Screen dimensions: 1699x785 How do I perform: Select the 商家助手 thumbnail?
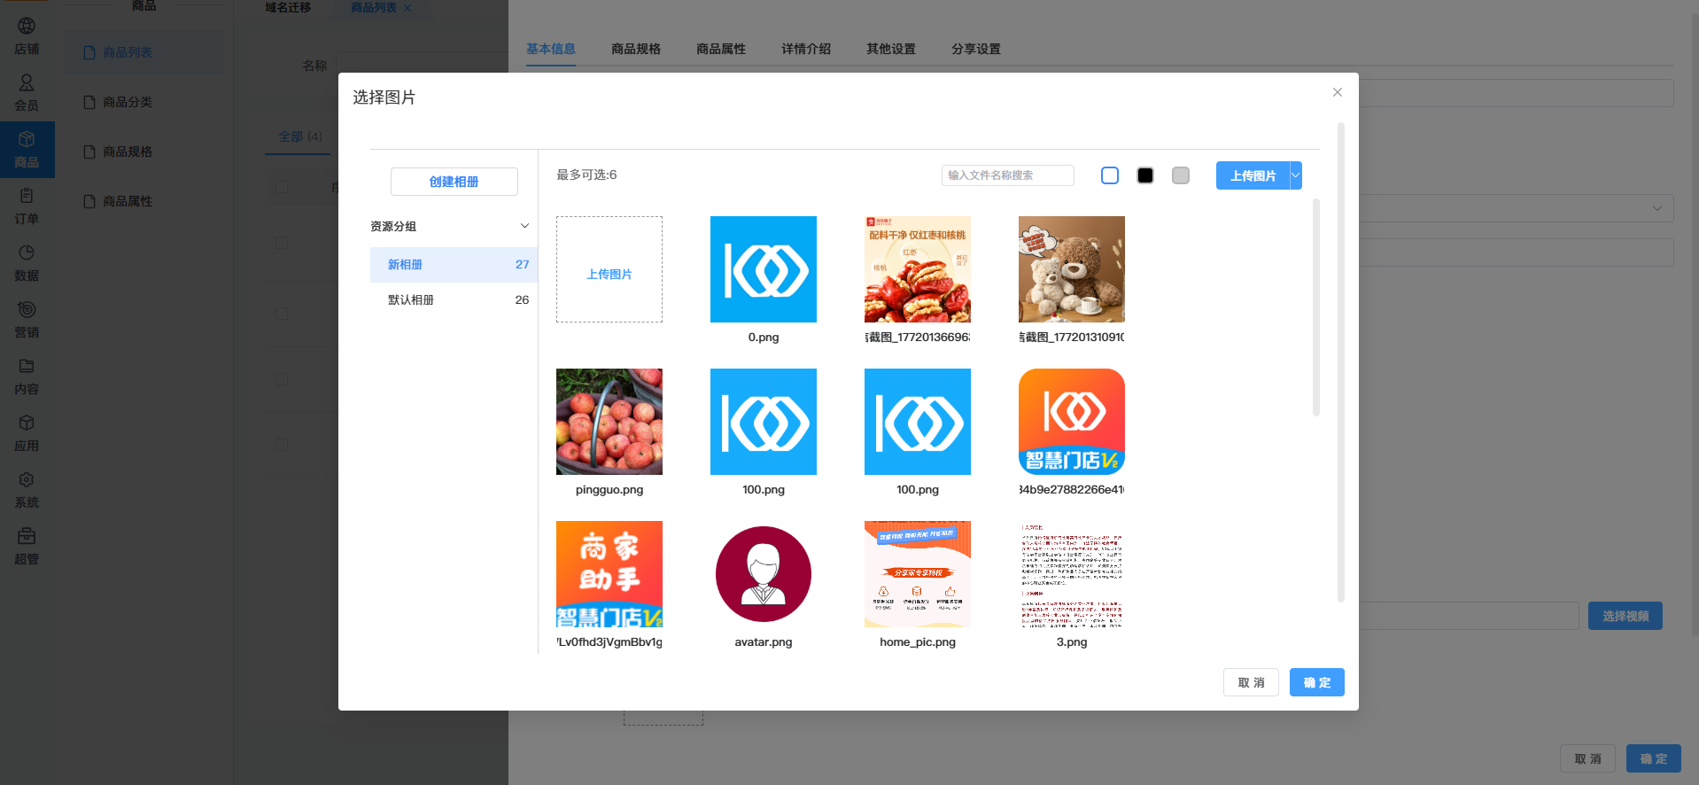pyautogui.click(x=609, y=574)
